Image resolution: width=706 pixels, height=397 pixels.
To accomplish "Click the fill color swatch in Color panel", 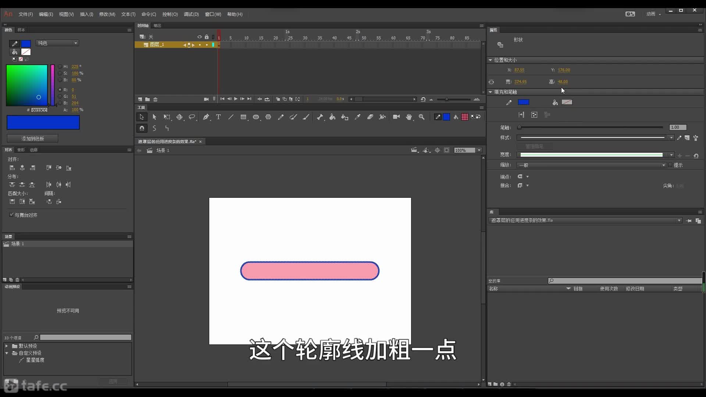I will click(26, 52).
